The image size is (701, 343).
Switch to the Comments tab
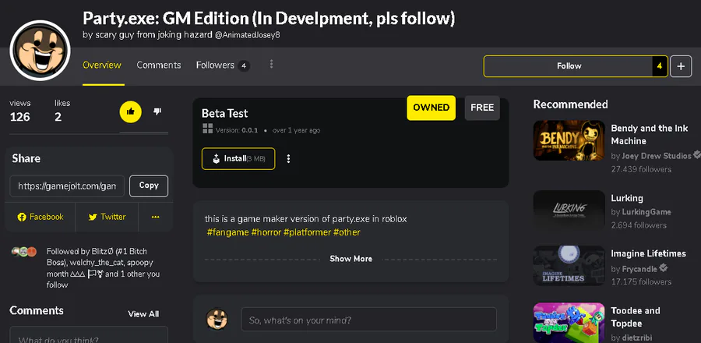(159, 65)
